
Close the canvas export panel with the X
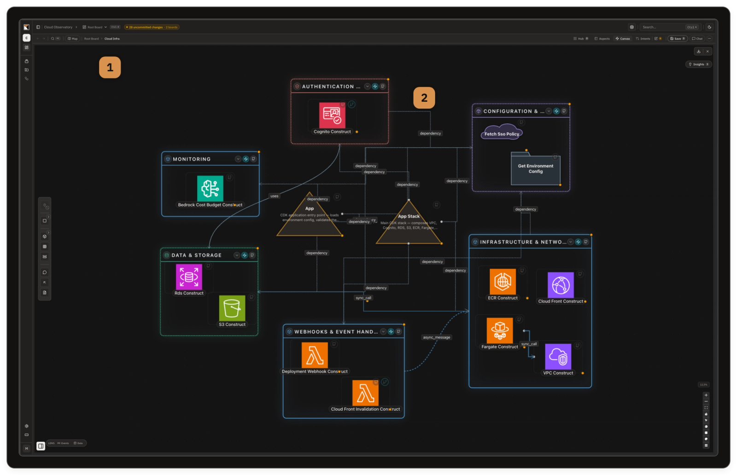708,52
